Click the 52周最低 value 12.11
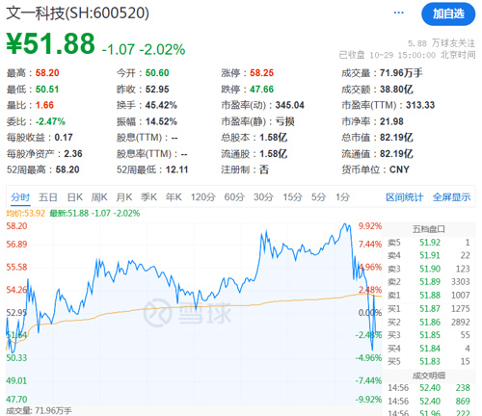 tap(176, 169)
